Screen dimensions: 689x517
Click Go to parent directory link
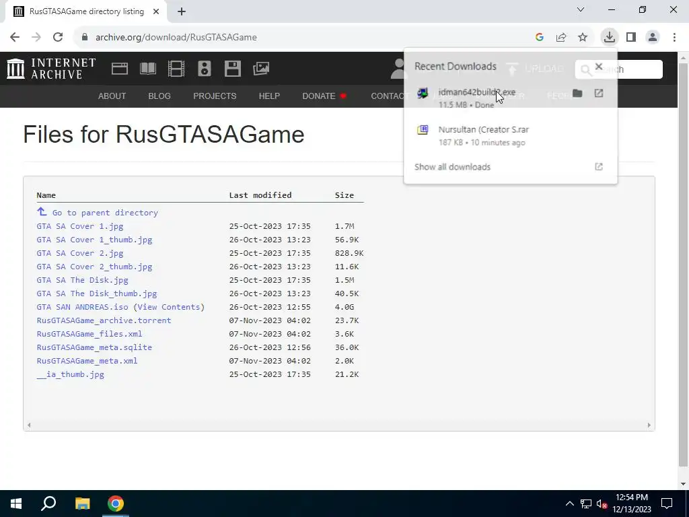(x=105, y=213)
